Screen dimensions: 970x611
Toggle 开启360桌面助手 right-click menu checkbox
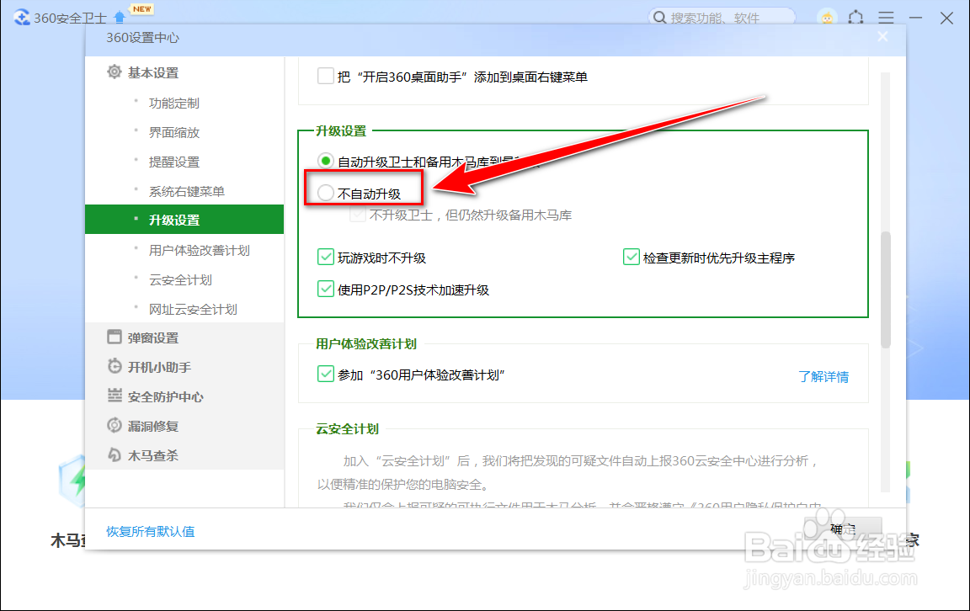coord(325,76)
